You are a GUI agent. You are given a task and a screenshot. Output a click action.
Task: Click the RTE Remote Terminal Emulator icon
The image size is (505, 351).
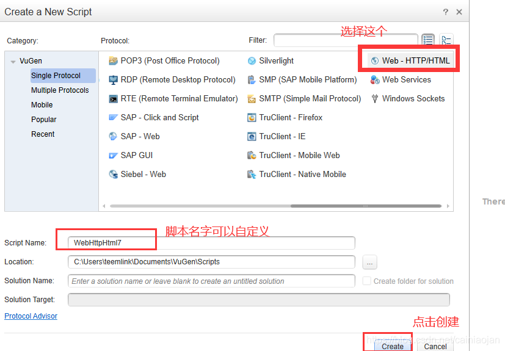[113, 99]
